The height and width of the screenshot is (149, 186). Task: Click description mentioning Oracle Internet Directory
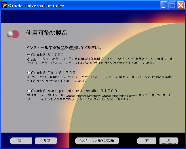click(x=99, y=97)
